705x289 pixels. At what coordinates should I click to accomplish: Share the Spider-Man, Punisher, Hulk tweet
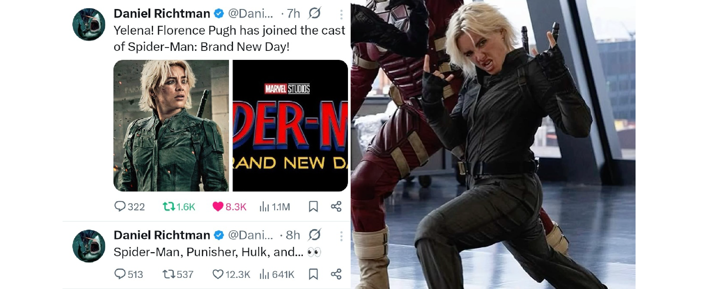click(336, 274)
